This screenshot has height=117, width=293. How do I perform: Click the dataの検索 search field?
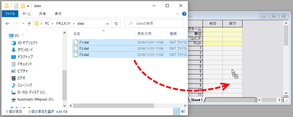[154, 24]
